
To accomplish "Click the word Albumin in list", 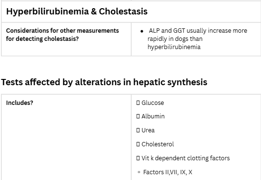I will (153, 116).
